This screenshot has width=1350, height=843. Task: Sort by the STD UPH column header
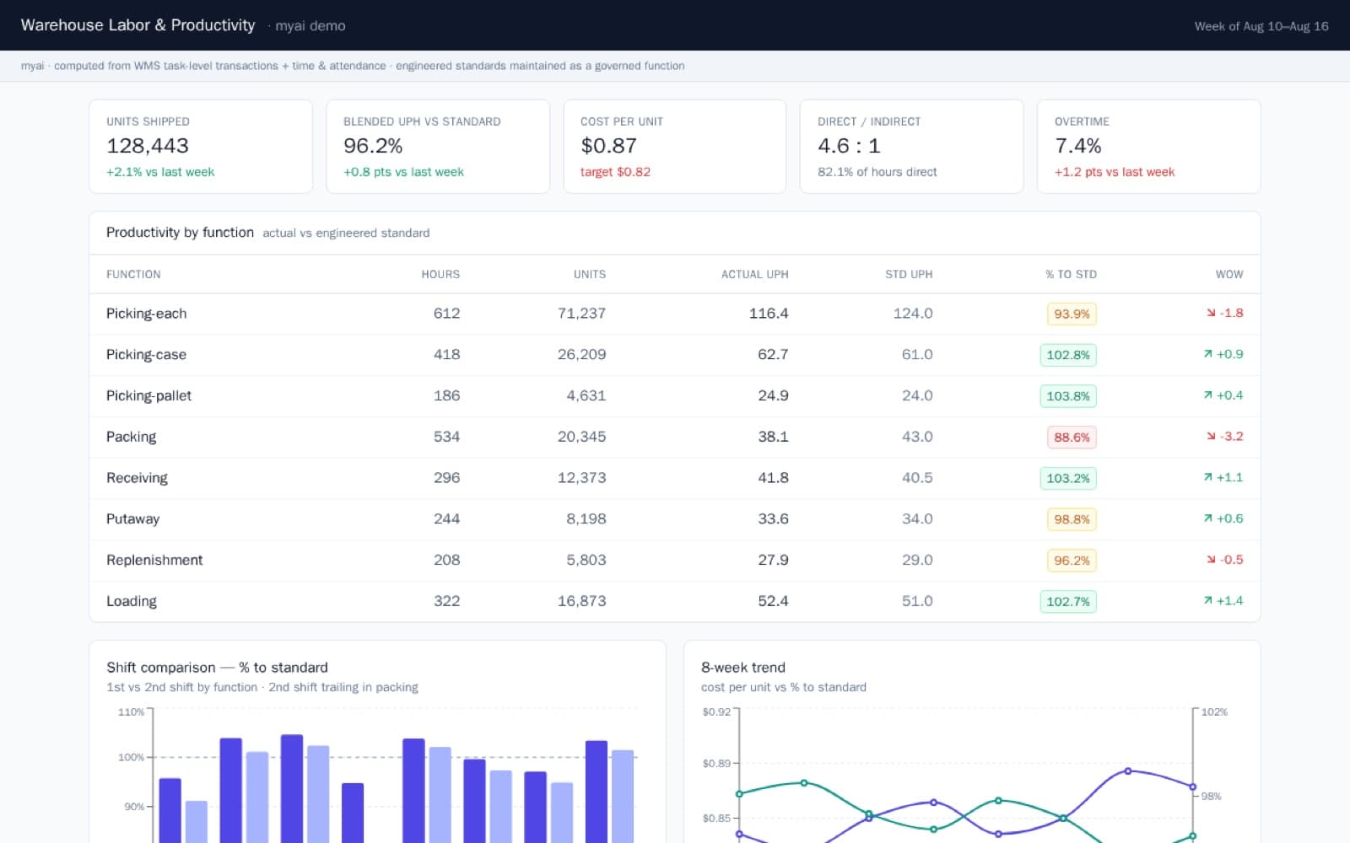tap(909, 274)
